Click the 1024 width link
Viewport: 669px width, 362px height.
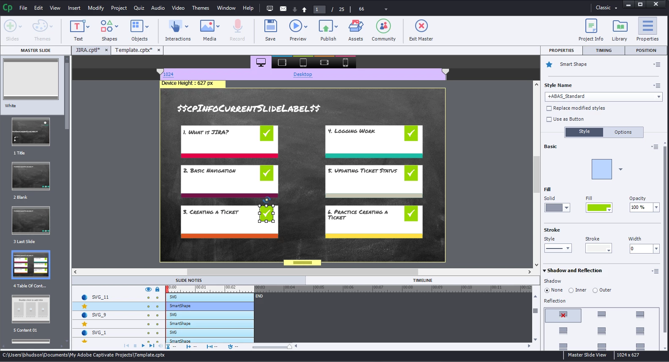[x=168, y=74]
